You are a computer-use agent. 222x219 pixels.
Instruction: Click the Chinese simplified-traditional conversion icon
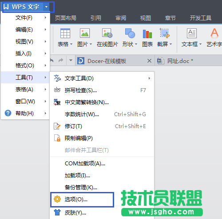point(57,102)
